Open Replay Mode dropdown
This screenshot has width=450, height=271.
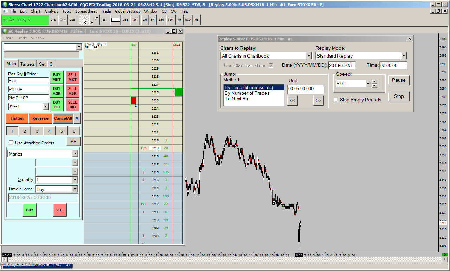(404, 56)
